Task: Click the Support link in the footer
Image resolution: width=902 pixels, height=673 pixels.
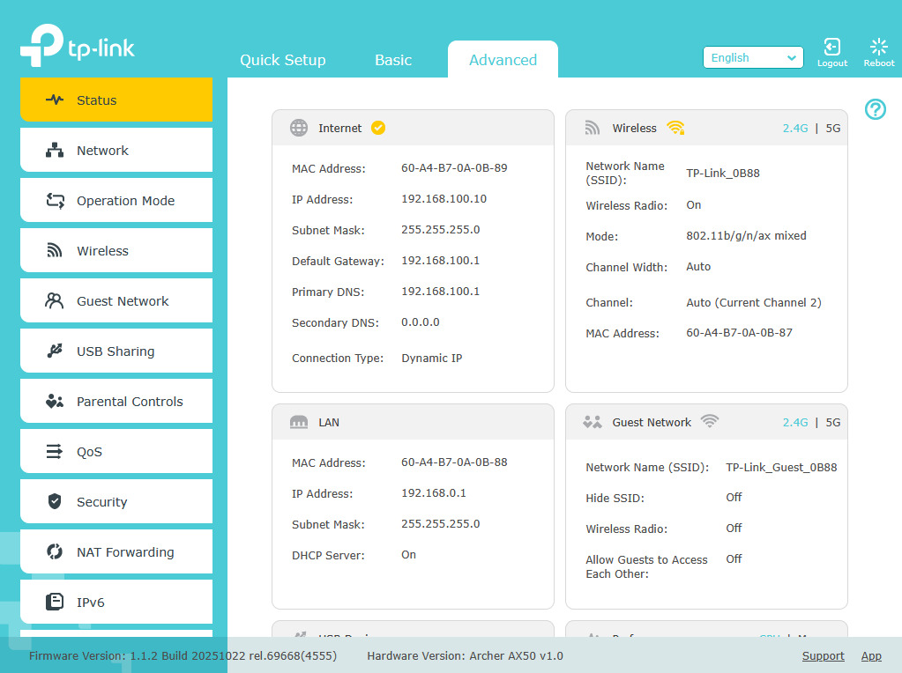Action: [824, 655]
